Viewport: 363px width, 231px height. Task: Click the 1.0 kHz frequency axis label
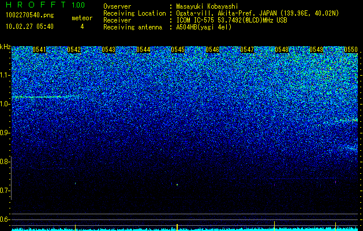(x=5, y=104)
